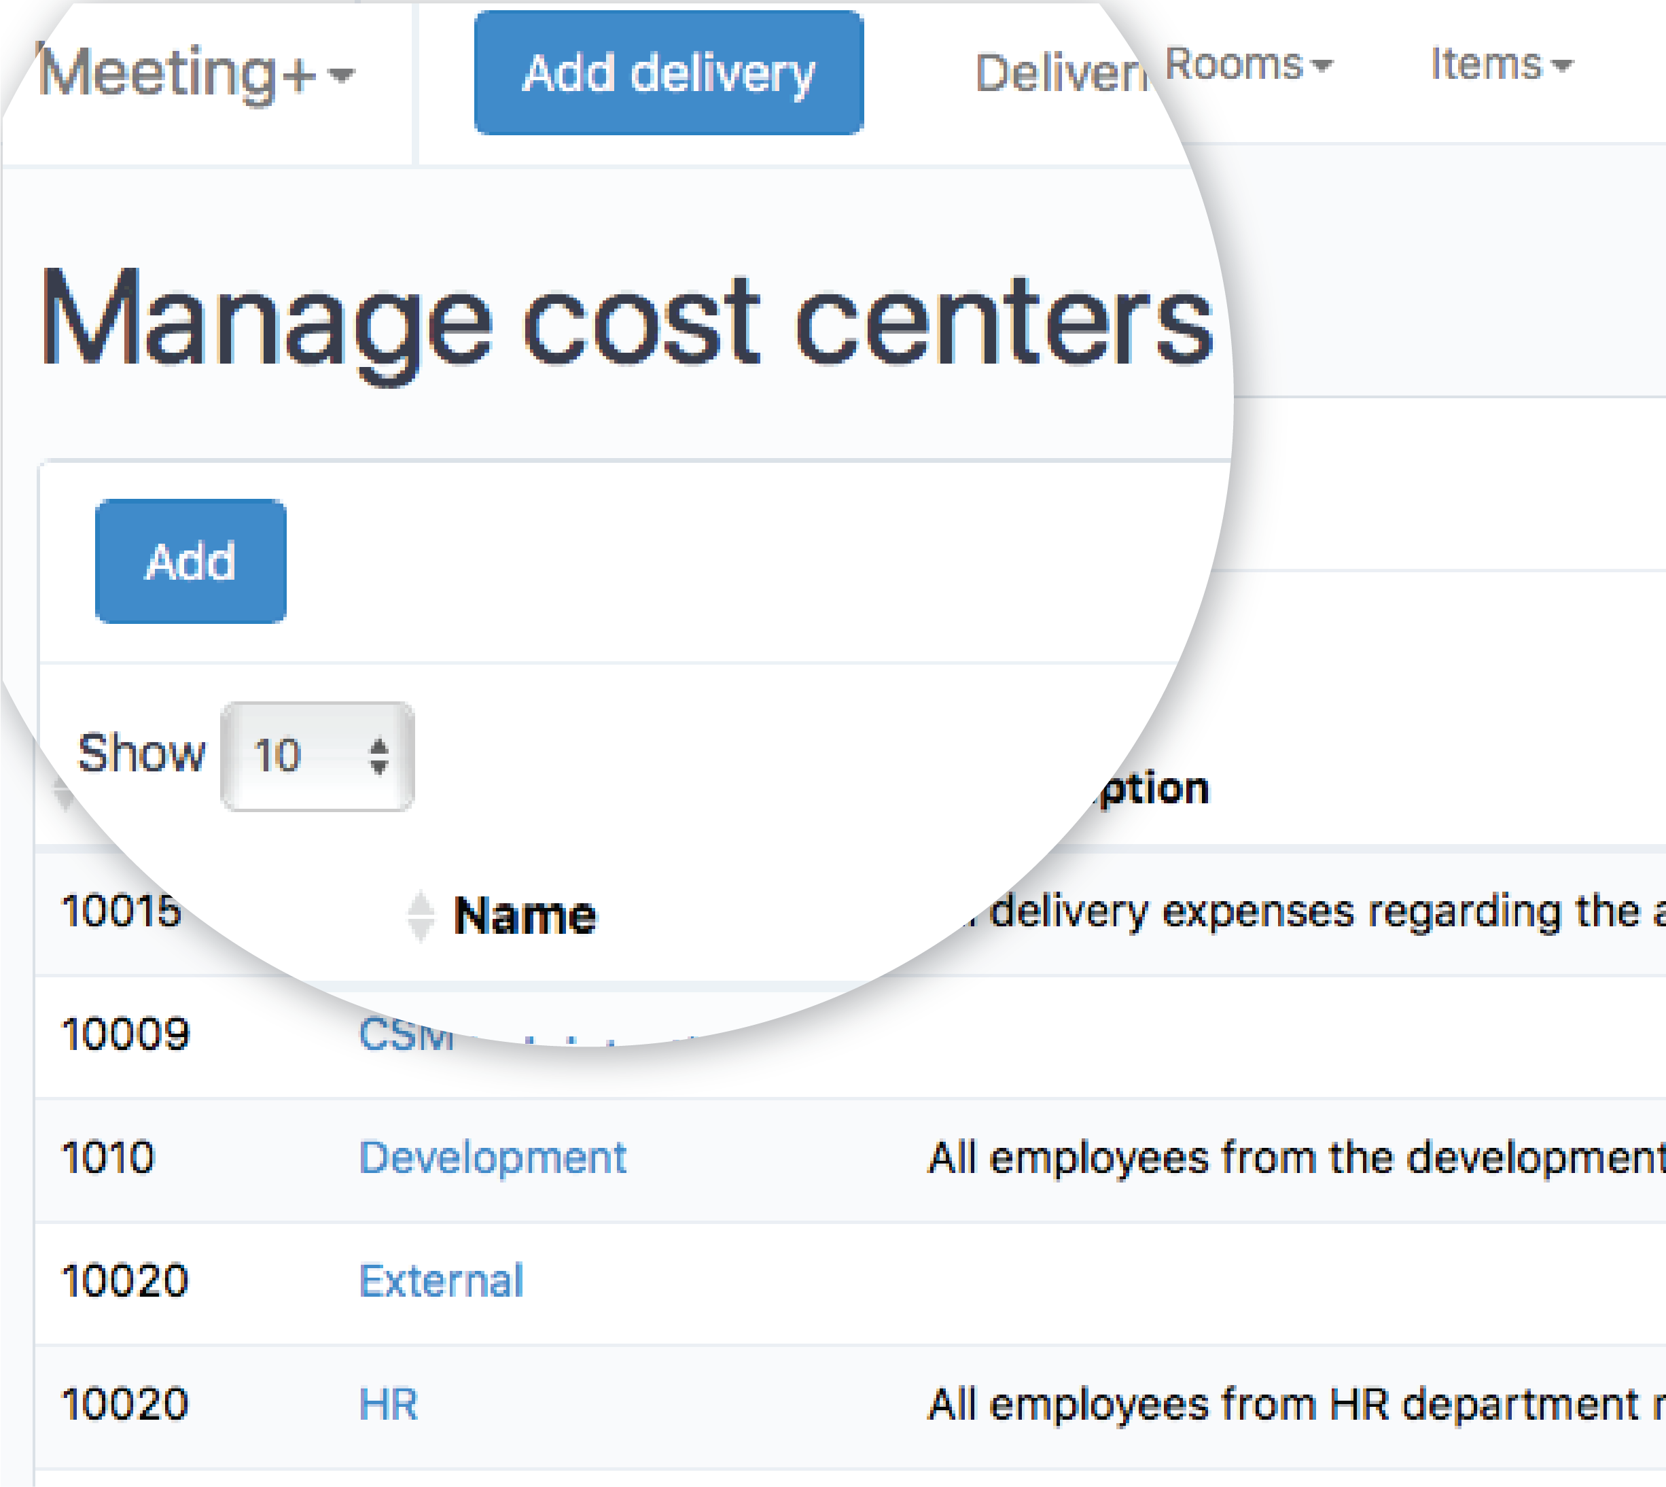Sort by the Name column header
Image resolution: width=1666 pixels, height=1487 pixels.
click(x=525, y=915)
